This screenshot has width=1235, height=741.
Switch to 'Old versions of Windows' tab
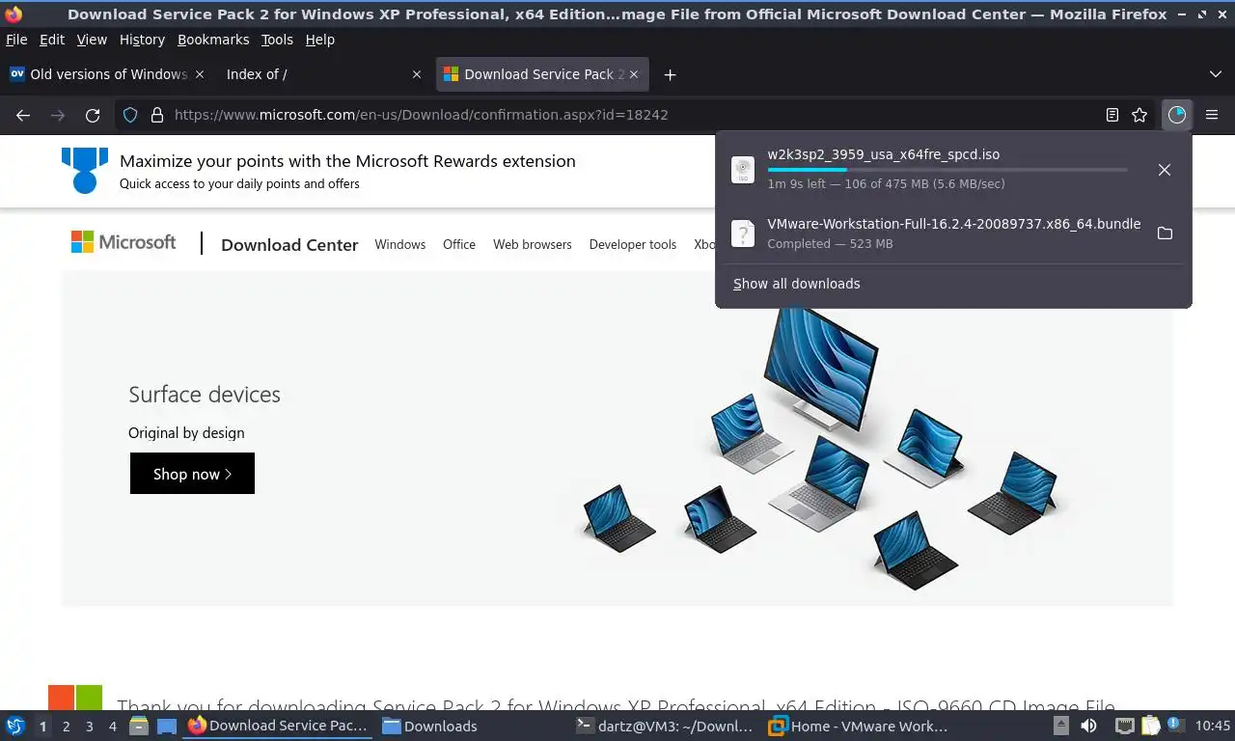[108, 74]
